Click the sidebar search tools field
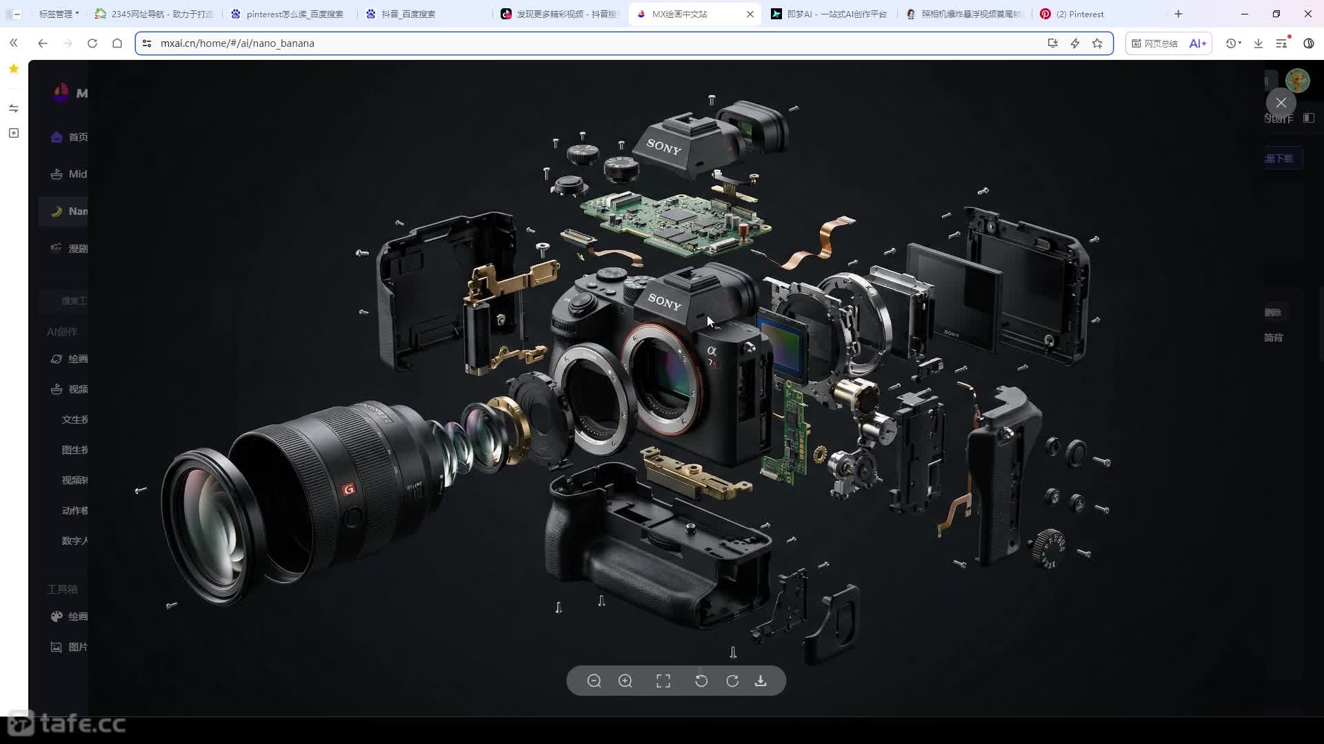The width and height of the screenshot is (1324, 744). (65, 301)
